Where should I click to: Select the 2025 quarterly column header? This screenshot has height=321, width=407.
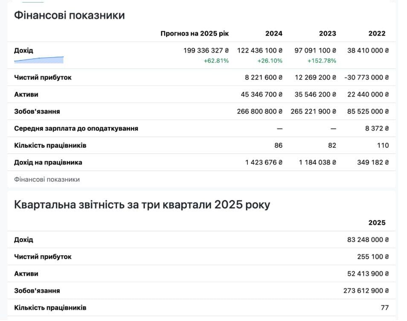coord(377,222)
